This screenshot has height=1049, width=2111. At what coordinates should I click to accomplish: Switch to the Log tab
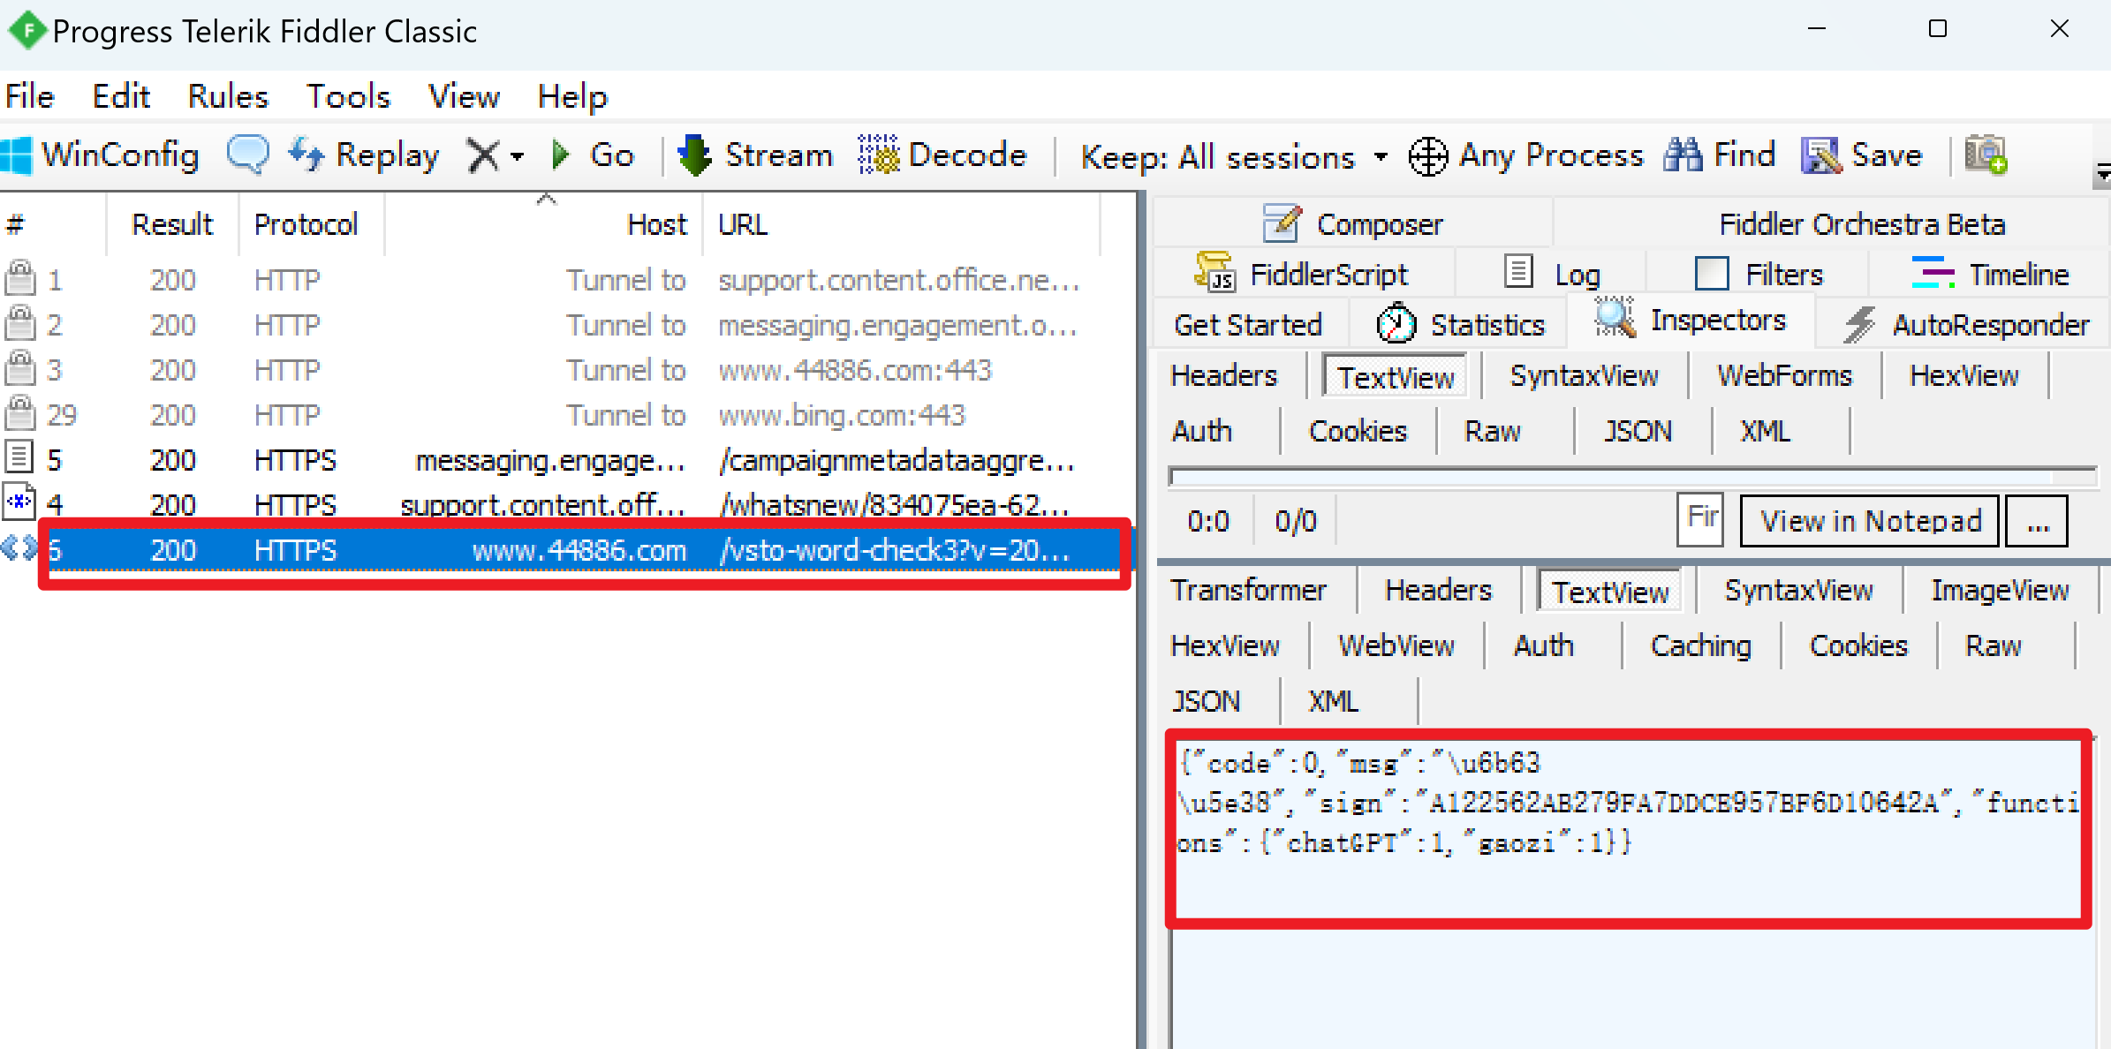click(x=1552, y=275)
